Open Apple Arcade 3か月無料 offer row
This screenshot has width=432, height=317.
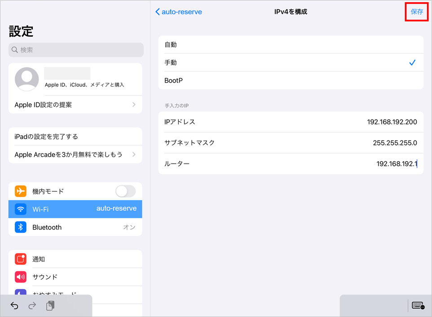pos(75,154)
